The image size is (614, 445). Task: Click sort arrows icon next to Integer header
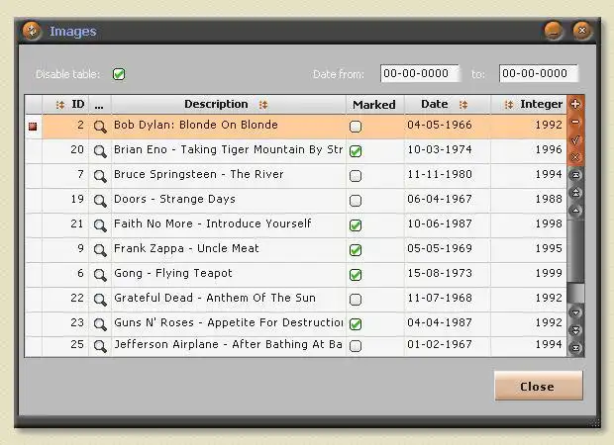click(x=509, y=105)
